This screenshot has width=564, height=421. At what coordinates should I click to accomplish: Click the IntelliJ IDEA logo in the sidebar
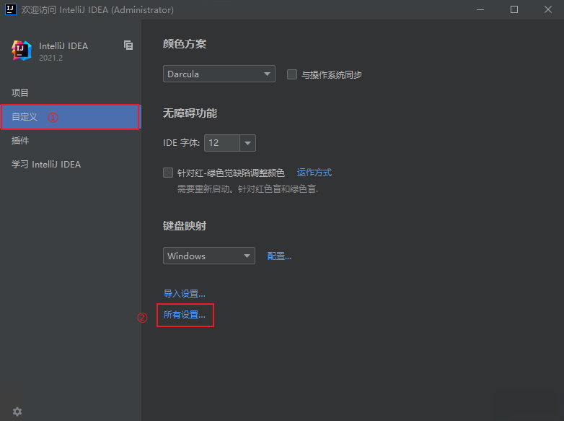tap(22, 51)
